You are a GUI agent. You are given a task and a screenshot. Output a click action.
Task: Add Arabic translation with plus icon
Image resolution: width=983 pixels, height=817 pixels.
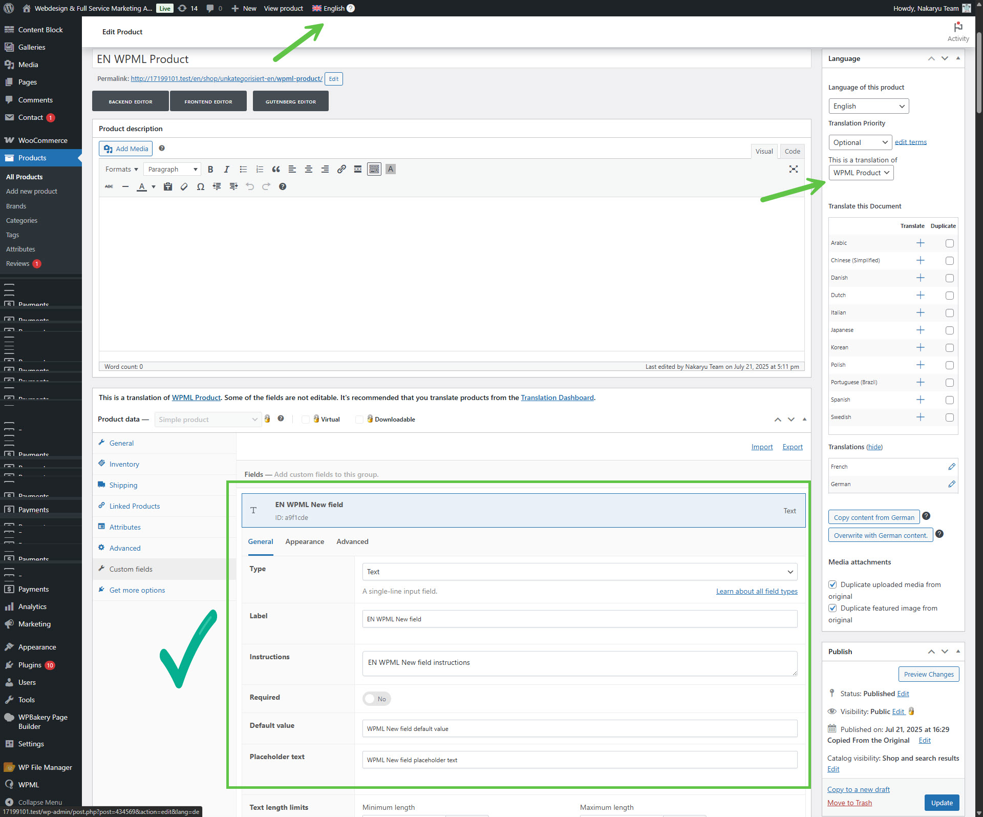921,243
